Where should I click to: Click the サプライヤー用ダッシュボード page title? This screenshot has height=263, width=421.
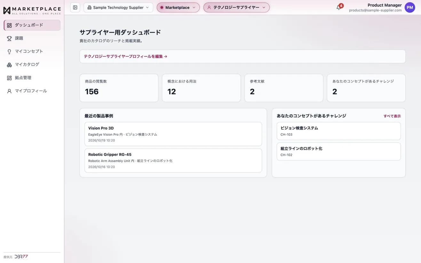point(120,32)
